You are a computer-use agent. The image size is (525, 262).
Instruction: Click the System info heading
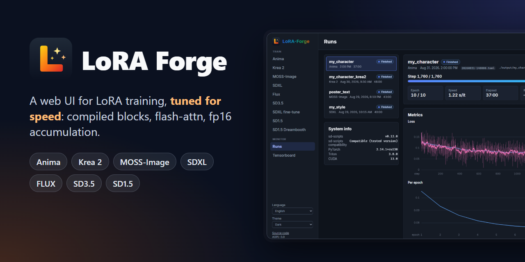340,129
